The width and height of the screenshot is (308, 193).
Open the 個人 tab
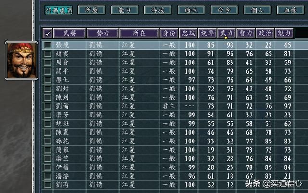[x=257, y=10]
